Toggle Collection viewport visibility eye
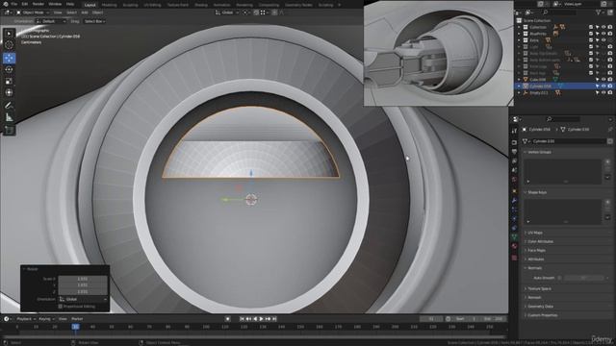The width and height of the screenshot is (616, 346). 603,27
